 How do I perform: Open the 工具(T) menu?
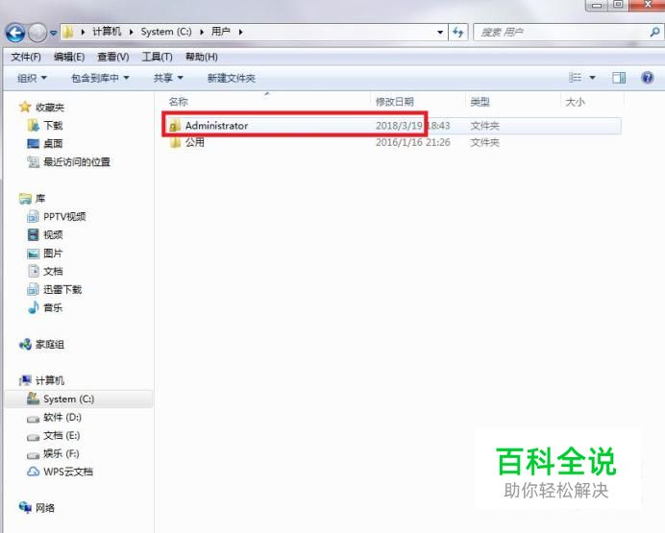[x=157, y=57]
